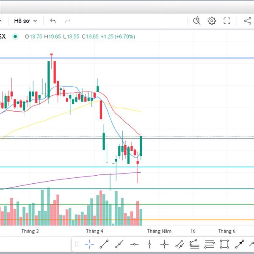Select the ray line tool
This screenshot has width=254, height=254.
pyautogui.click(x=119, y=244)
